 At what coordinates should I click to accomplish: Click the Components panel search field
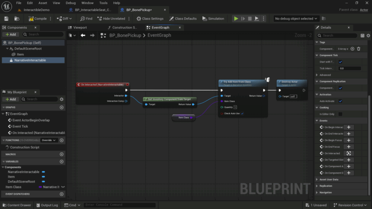(43, 34)
